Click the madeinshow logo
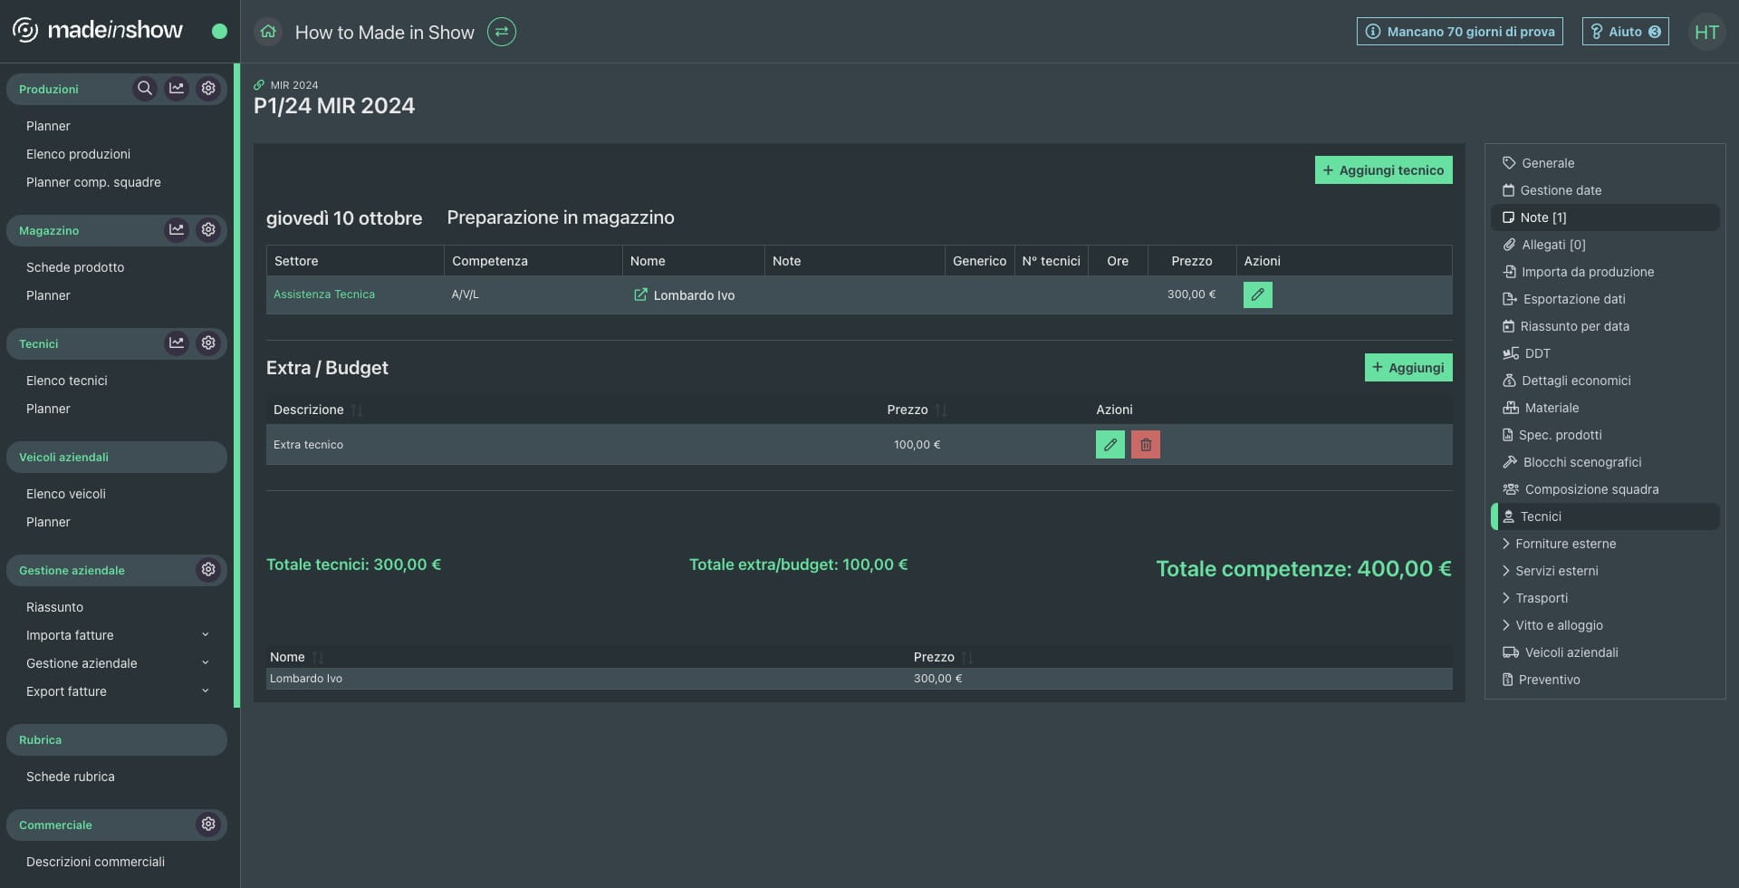 point(98,30)
